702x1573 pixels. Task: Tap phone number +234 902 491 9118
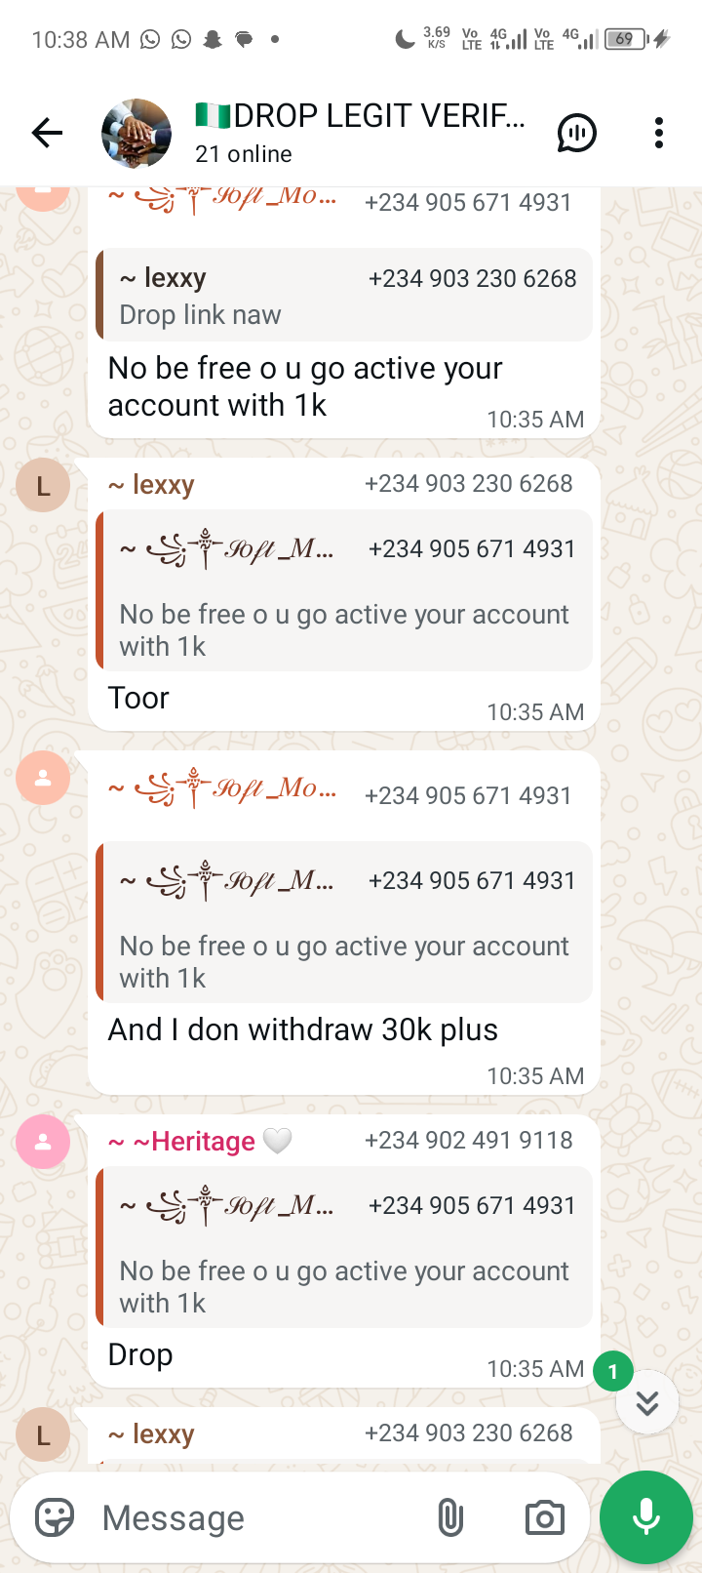[468, 1140]
